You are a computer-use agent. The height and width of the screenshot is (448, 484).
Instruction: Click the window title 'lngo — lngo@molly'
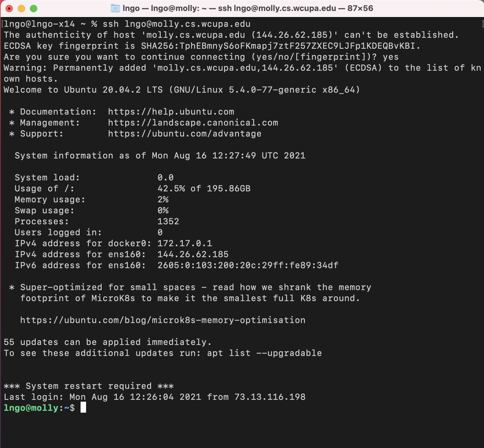(248, 8)
